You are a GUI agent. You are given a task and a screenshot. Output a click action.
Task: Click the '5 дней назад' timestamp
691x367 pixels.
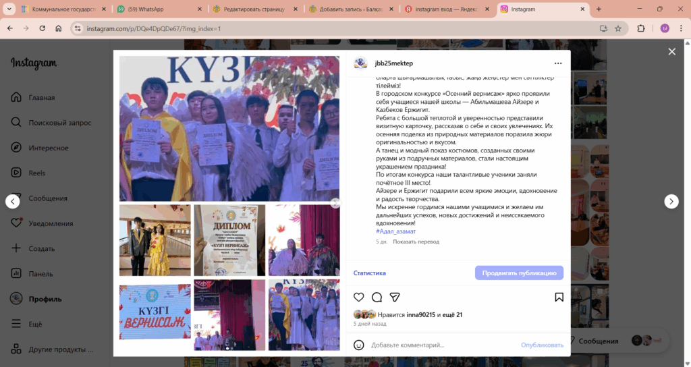[370, 324]
